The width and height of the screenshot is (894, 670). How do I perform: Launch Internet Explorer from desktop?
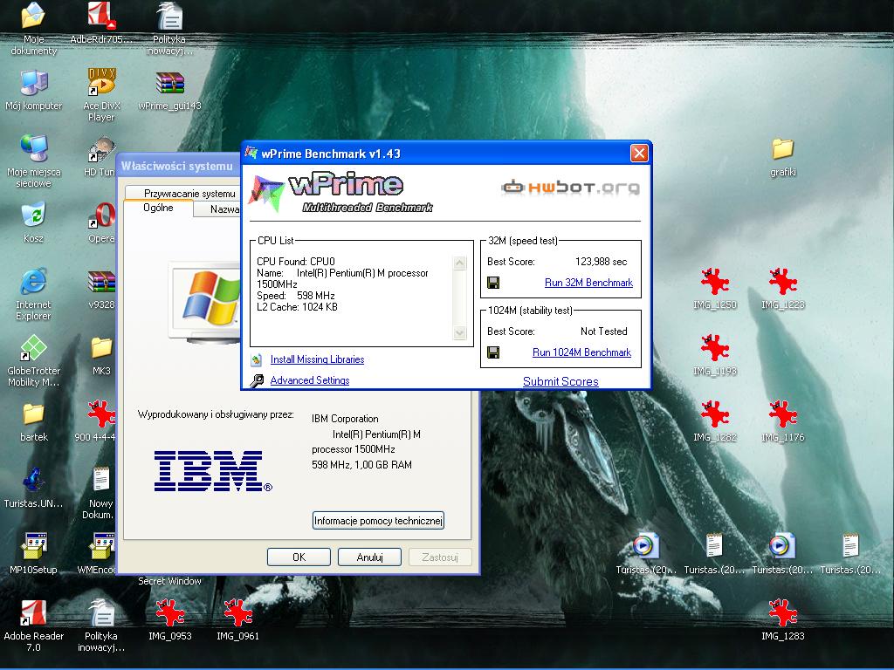coord(34,293)
